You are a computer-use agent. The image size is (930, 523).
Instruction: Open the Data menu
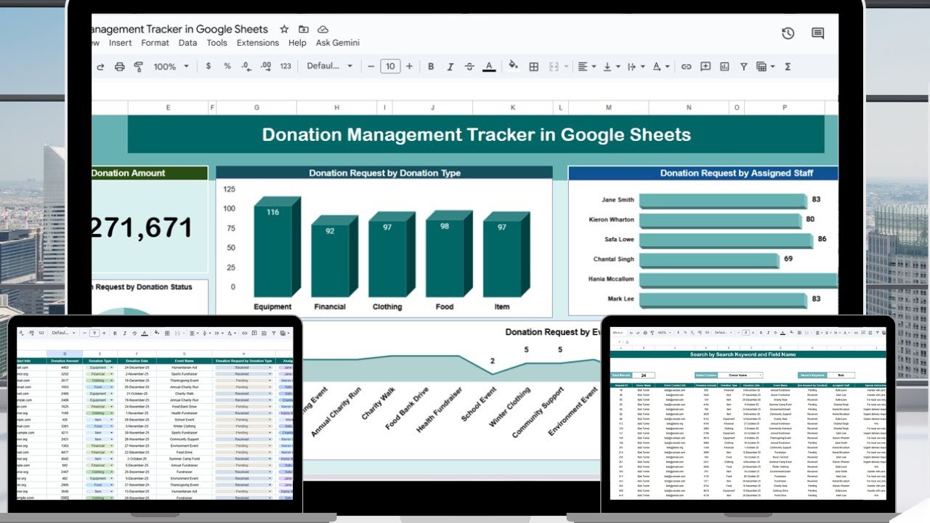point(187,43)
